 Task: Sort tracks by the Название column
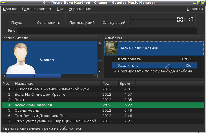pos(58,83)
